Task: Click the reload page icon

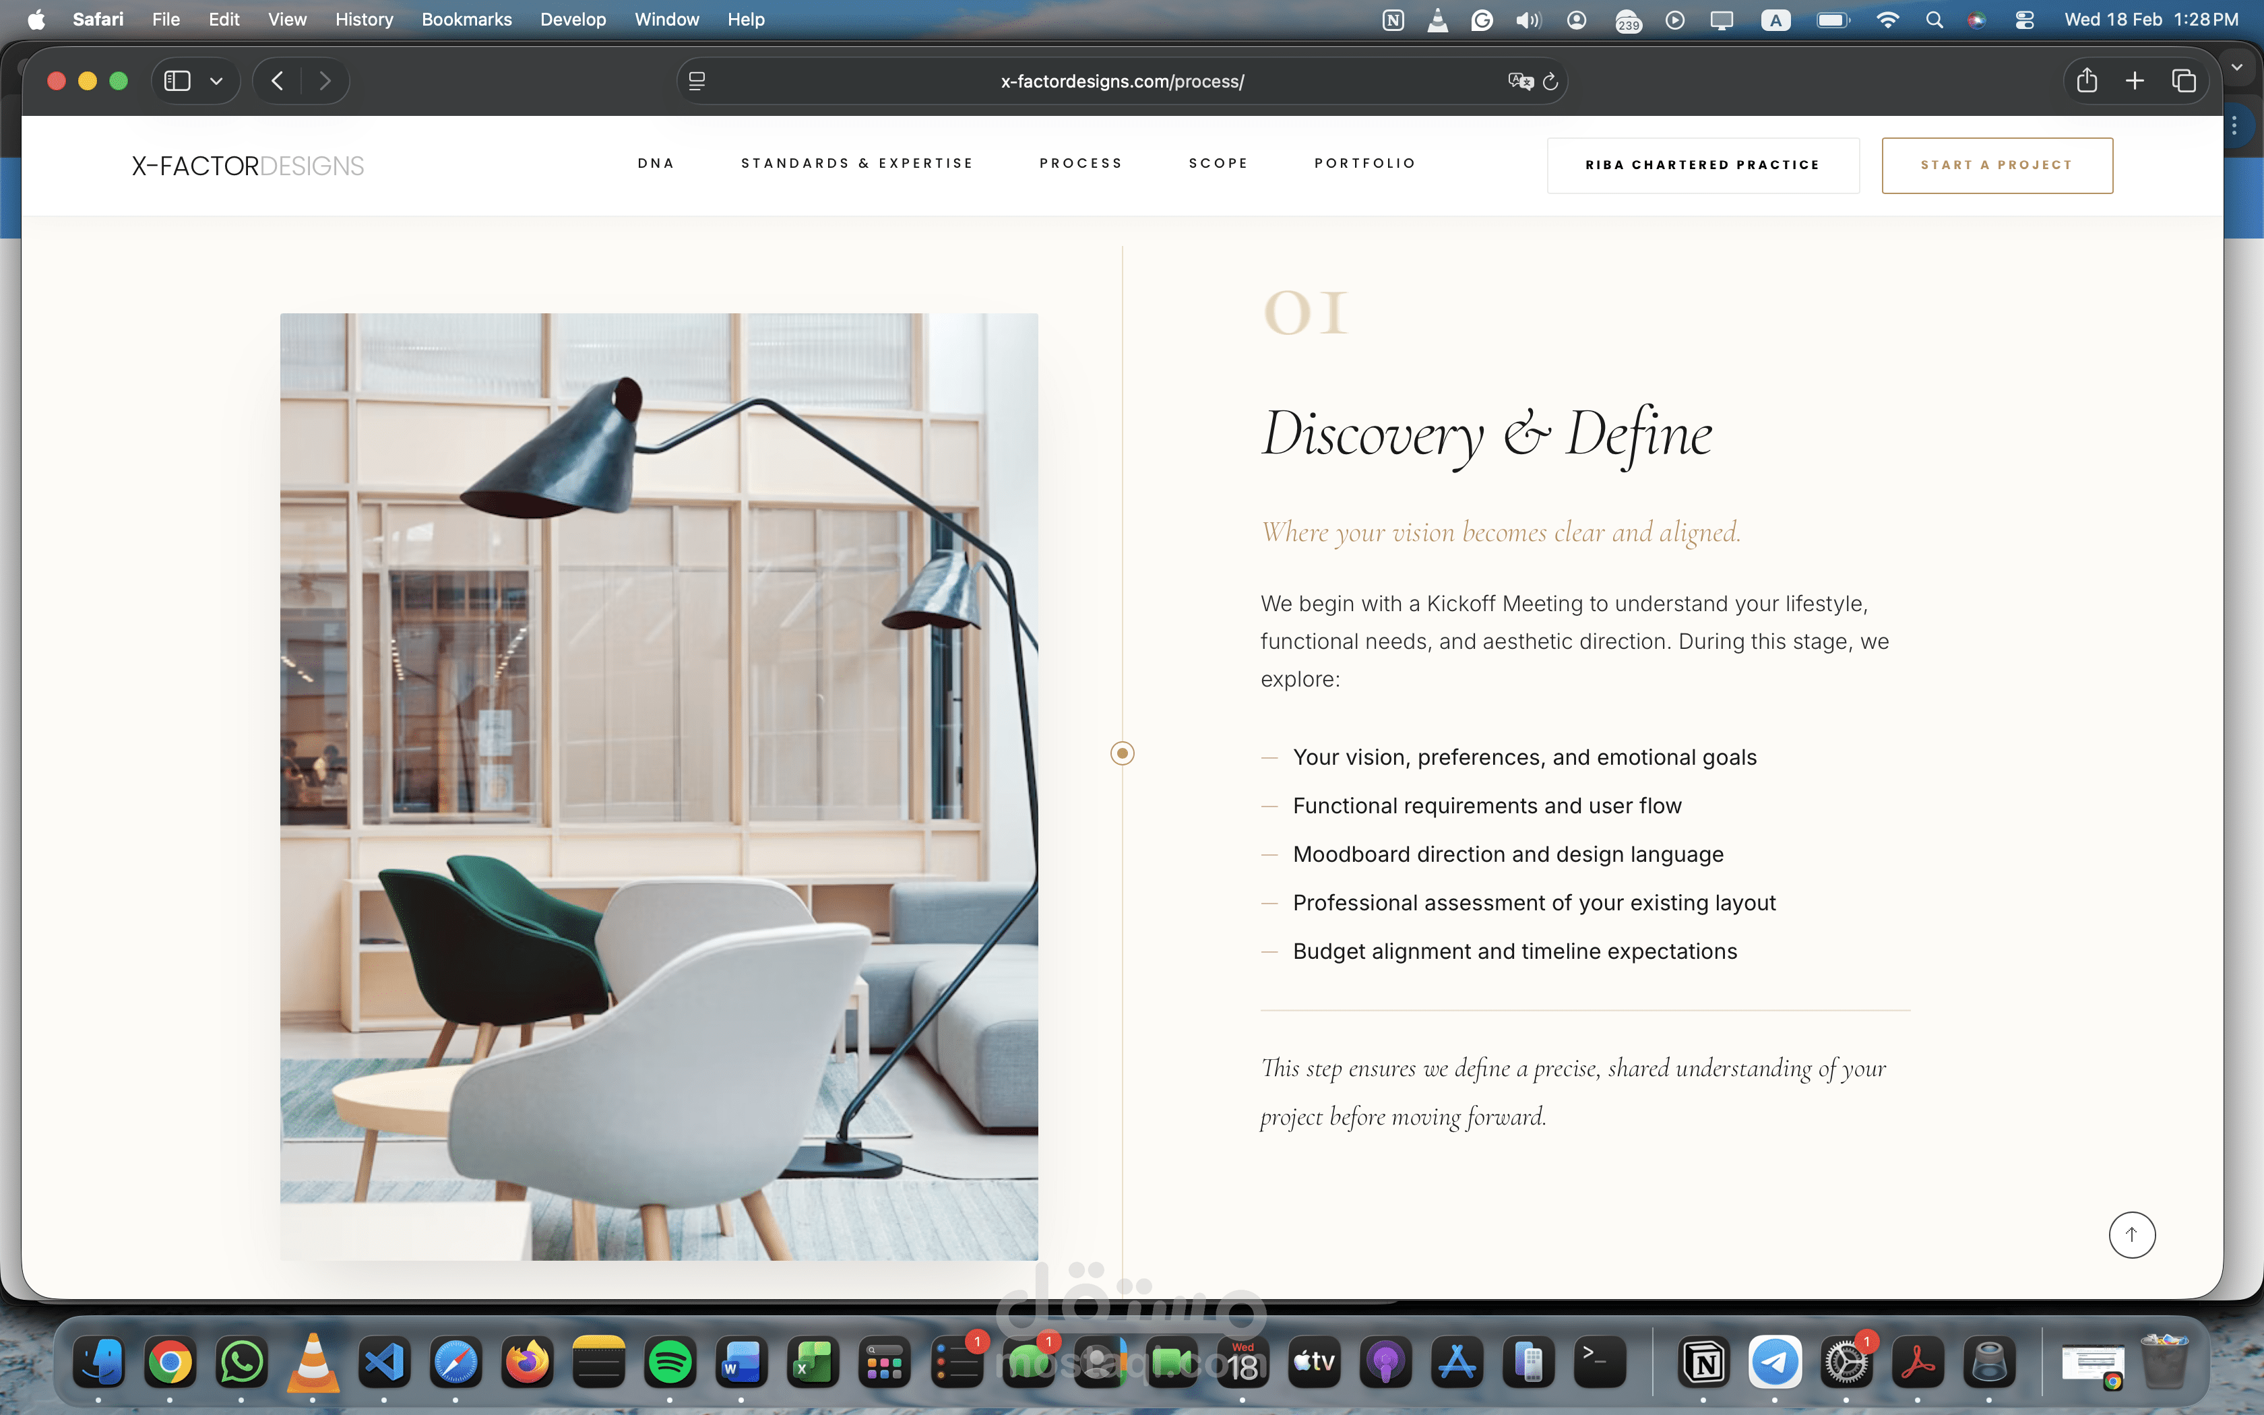Action: click(1550, 82)
